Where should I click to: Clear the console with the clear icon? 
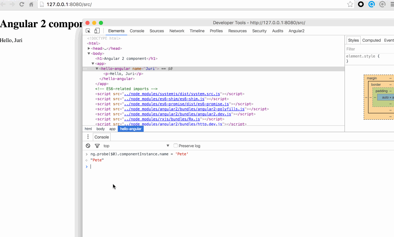(88, 146)
